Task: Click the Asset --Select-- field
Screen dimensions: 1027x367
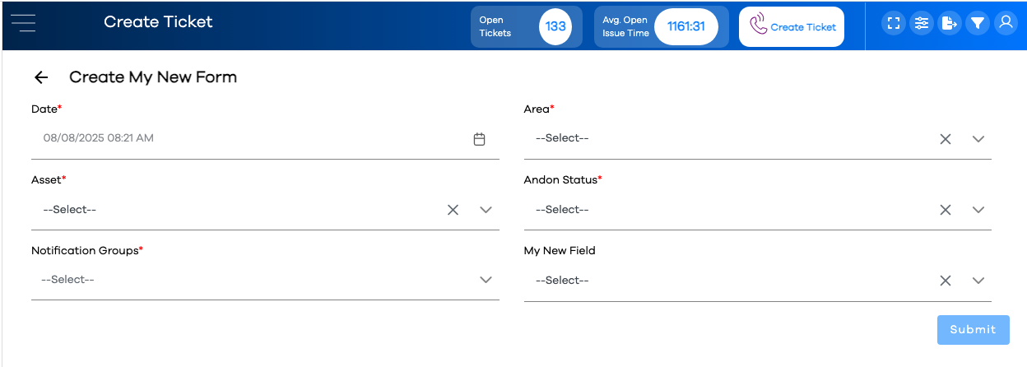Action: pos(265,210)
